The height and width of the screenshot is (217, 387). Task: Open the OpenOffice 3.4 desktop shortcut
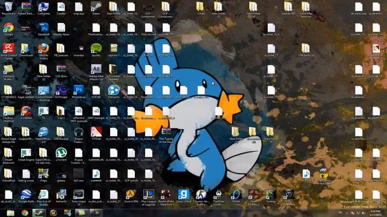click(x=44, y=135)
